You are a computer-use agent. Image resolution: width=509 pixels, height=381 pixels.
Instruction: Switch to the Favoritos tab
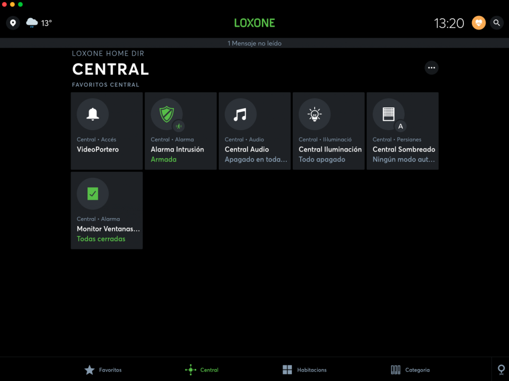pyautogui.click(x=103, y=370)
